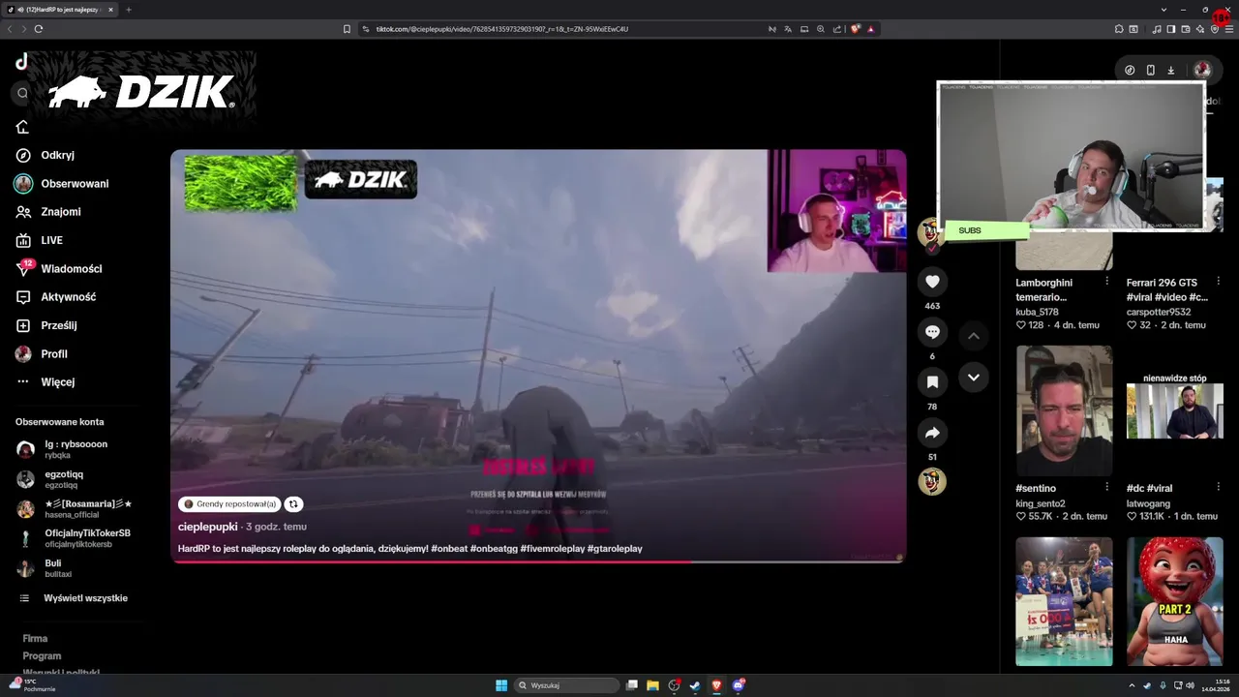Open the sound disc below share count
Viewport: 1239px width, 697px height.
point(932,481)
